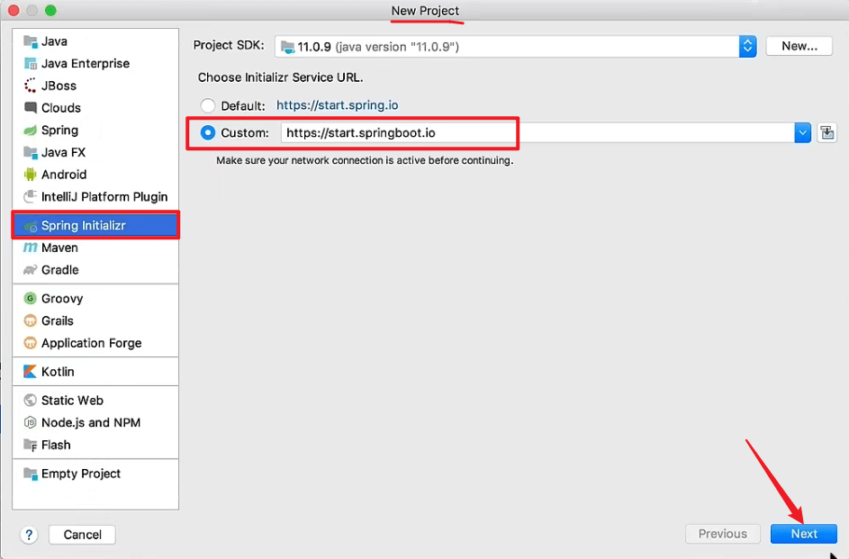Select Application Forge icon

31,343
